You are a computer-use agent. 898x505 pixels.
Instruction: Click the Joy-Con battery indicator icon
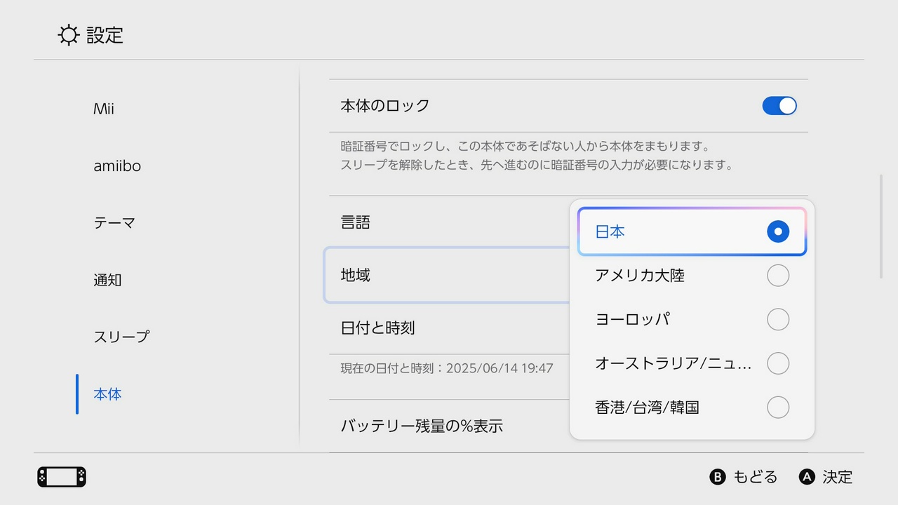[60, 476]
